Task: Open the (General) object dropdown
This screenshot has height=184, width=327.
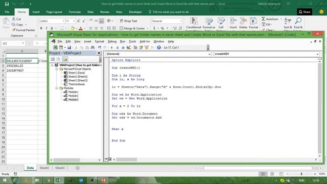Action: [209, 54]
